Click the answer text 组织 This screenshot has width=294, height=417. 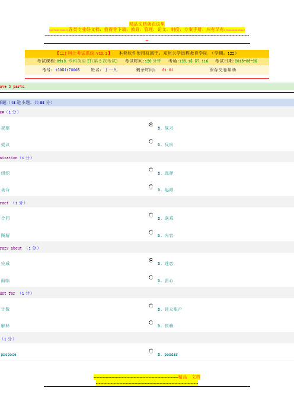click(x=5, y=173)
